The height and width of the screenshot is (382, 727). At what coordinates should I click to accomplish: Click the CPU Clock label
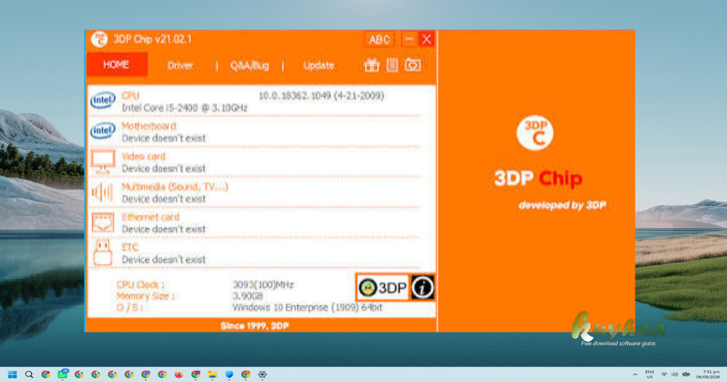pyautogui.click(x=140, y=285)
